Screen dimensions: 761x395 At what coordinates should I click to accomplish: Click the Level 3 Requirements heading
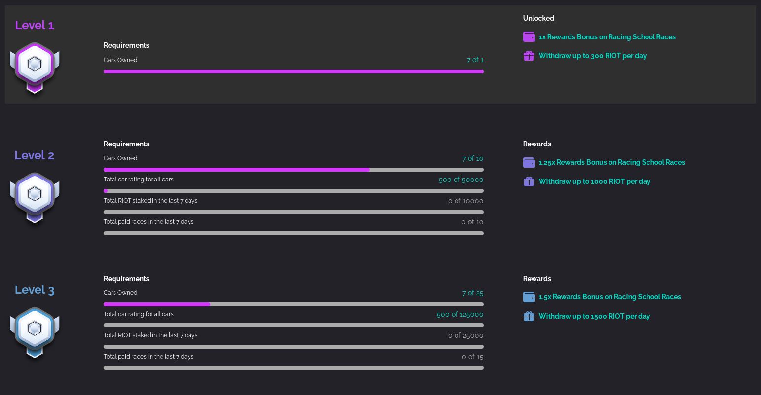tap(126, 279)
